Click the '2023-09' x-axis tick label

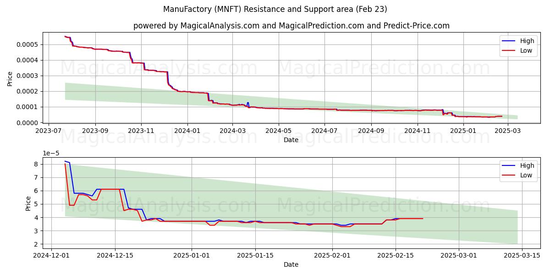tap(95, 131)
